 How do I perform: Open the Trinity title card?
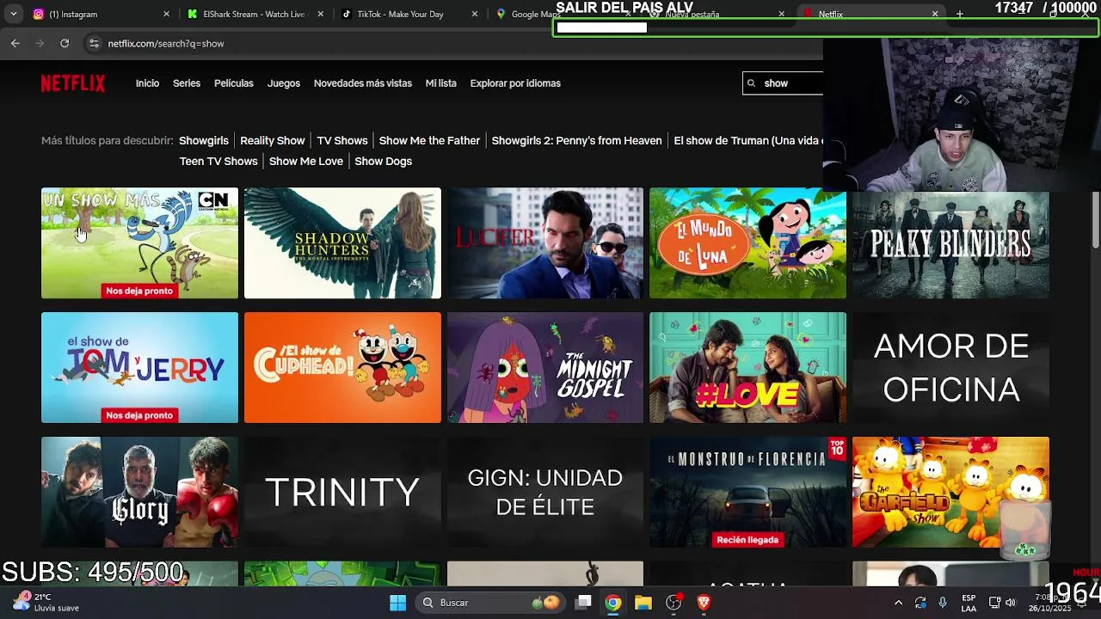(342, 492)
